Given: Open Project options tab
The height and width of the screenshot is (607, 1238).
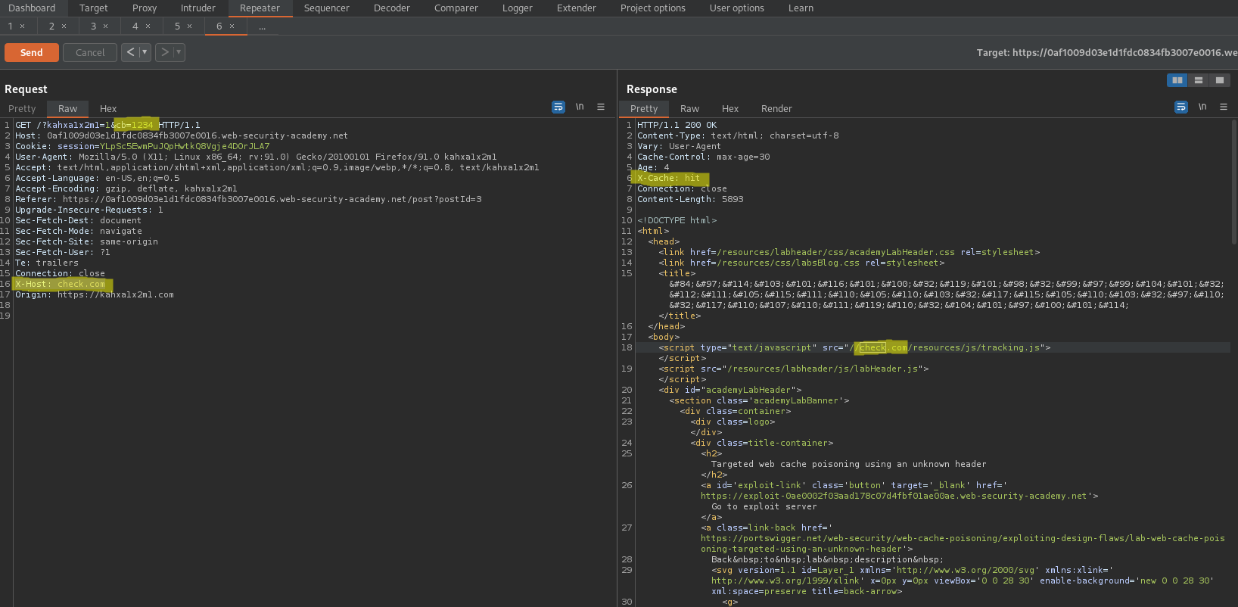Looking at the screenshot, I should point(653,8).
